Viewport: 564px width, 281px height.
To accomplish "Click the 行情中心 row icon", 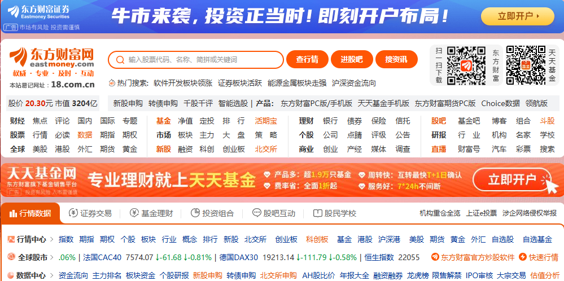I will [x=11, y=239].
